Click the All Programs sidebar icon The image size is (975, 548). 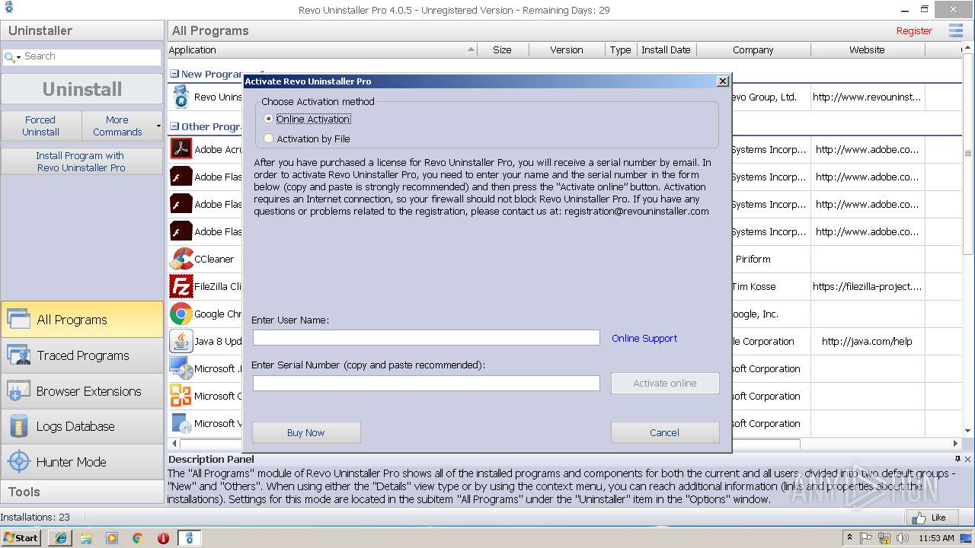click(x=18, y=319)
